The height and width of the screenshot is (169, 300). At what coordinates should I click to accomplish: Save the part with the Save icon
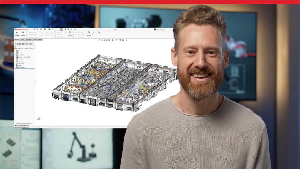point(45,29)
